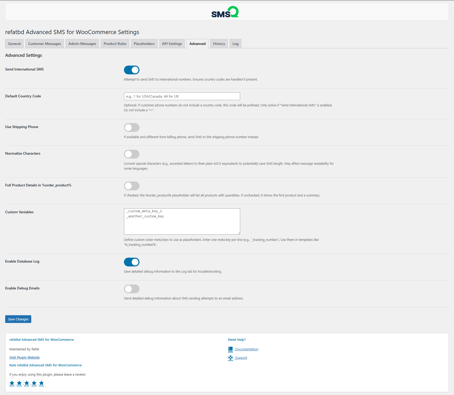Viewport: 454px width, 395px height.
Task: Open the Documentation link text
Action: (x=247, y=349)
